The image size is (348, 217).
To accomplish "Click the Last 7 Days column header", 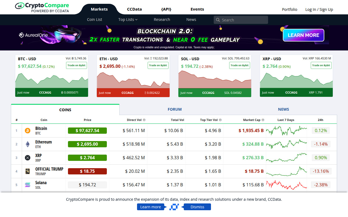I will coord(286,120).
